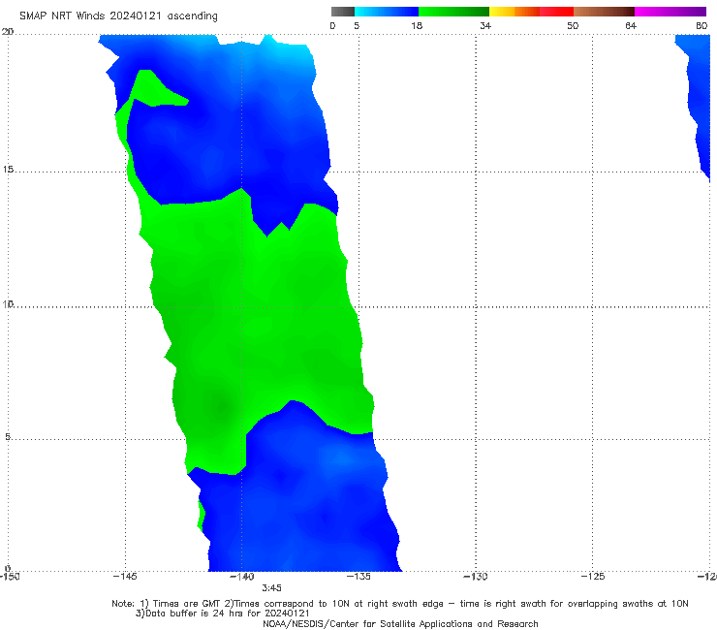Click the color bar label '50'
The image size is (717, 630).
point(573,25)
